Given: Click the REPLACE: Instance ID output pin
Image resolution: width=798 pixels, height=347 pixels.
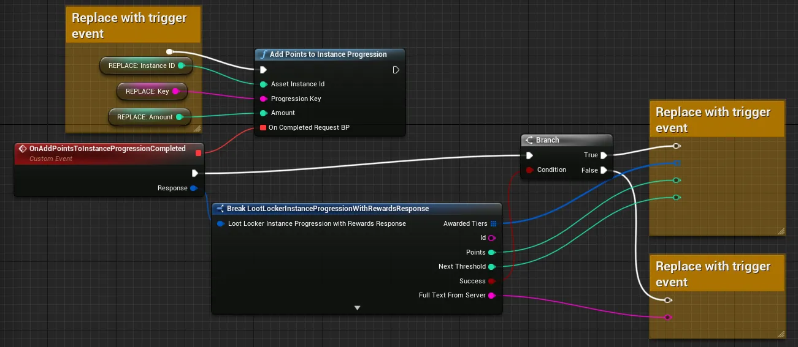Looking at the screenshot, I should (181, 65).
